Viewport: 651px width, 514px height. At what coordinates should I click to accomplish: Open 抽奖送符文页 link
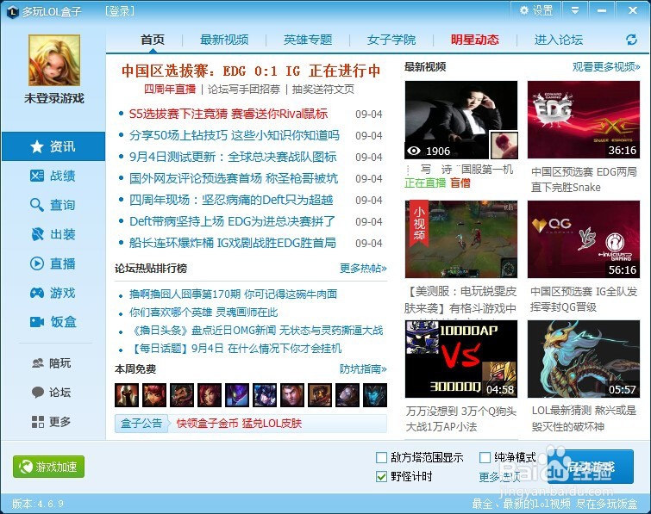click(x=323, y=90)
